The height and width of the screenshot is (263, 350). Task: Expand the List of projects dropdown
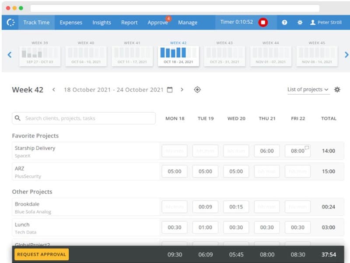(x=308, y=90)
